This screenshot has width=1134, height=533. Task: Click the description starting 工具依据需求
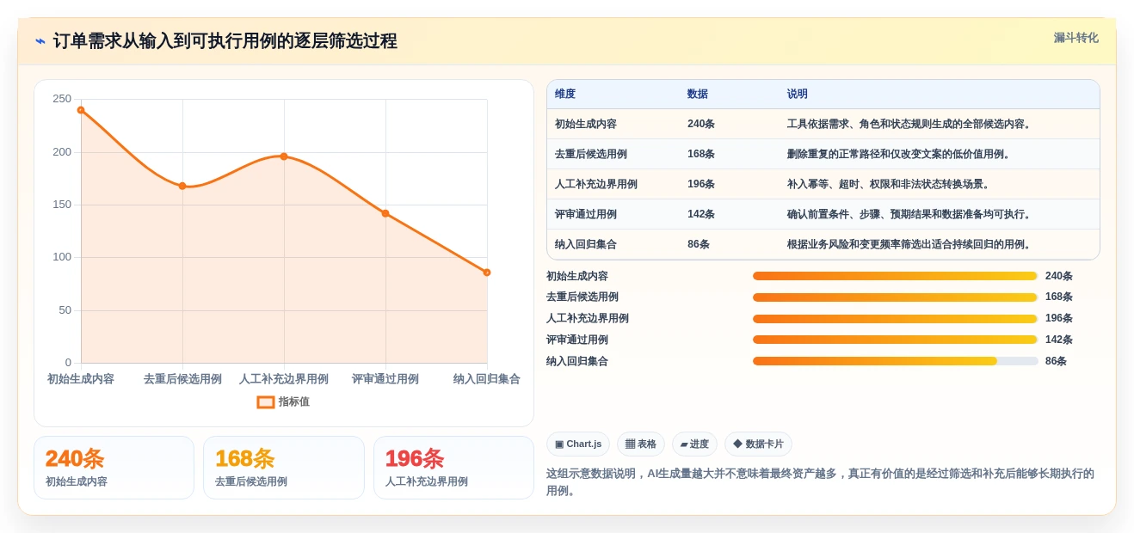point(909,124)
